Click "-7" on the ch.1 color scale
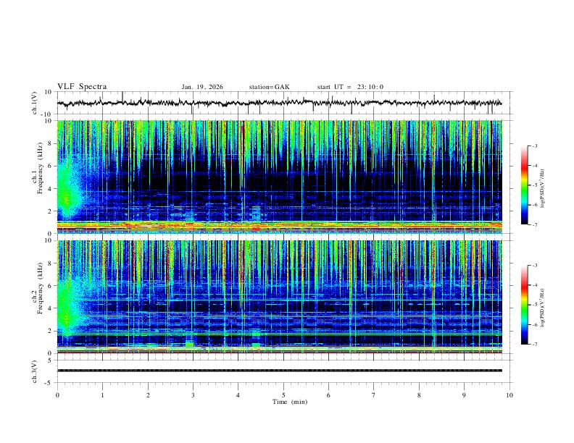Screen dimensions: 574x443 point(535,224)
